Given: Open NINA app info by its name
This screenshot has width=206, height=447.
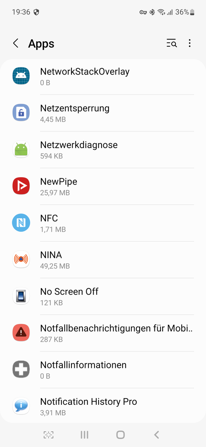Looking at the screenshot, I should point(51,255).
